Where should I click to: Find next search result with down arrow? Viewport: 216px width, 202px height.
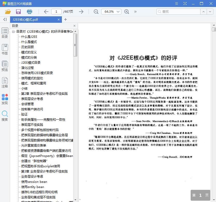pyautogui.click(x=210, y=12)
